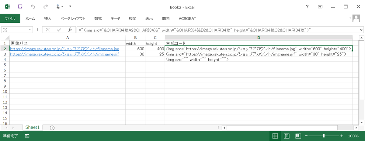Viewport: 365px width, 141px height.
Task: Click the Save icon in quick access toolbar
Action: (20, 6)
